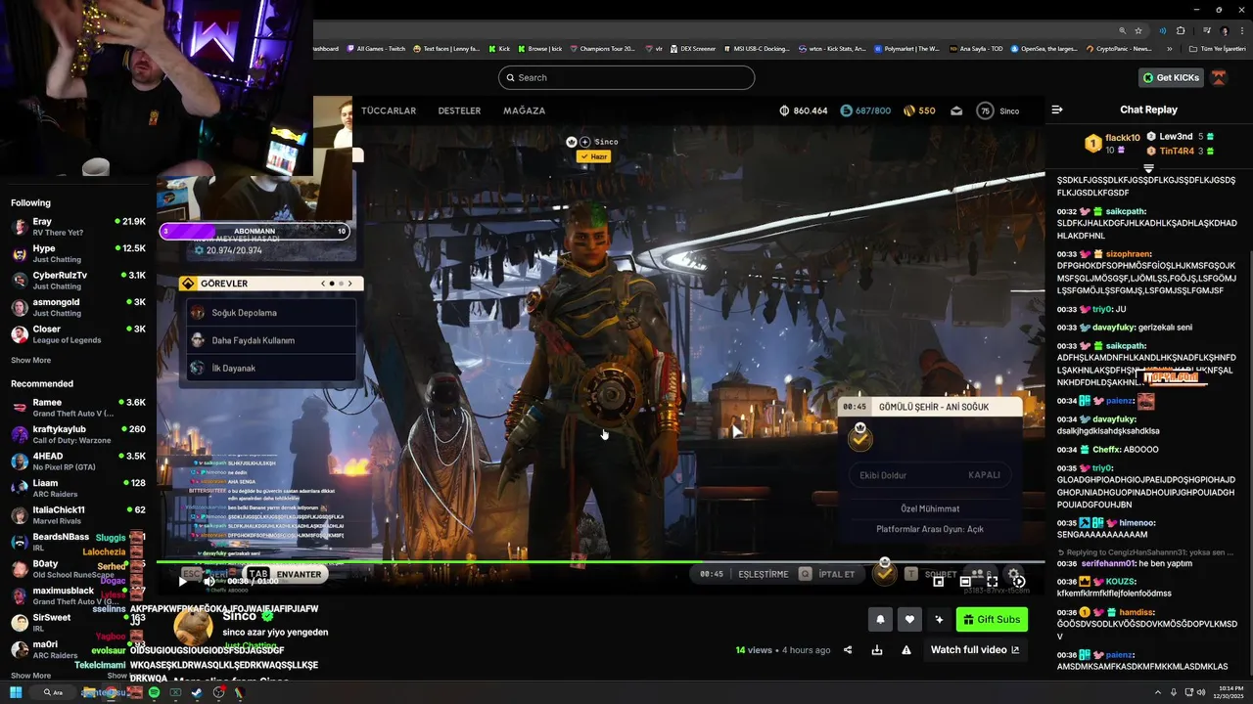Open the CryptoPanic bookmark

1119,48
